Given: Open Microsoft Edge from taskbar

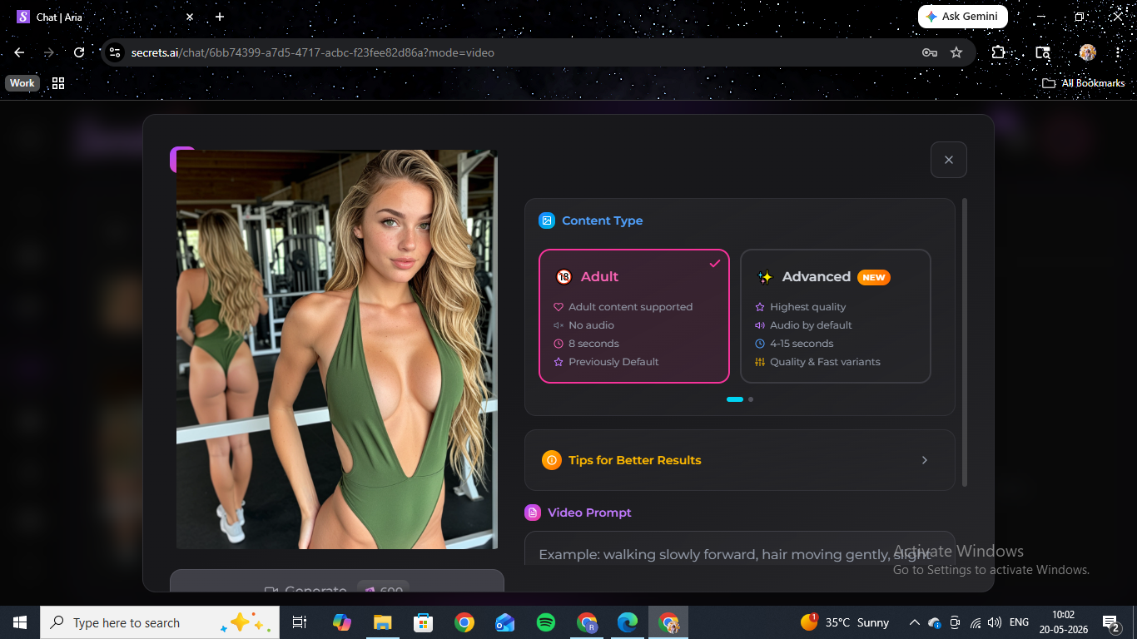Looking at the screenshot, I should (x=628, y=622).
